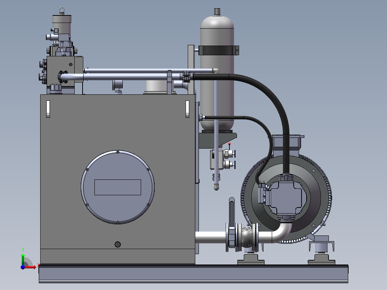
Task: Select the rectangular nameplate on the round cover
Action: pos(118,187)
